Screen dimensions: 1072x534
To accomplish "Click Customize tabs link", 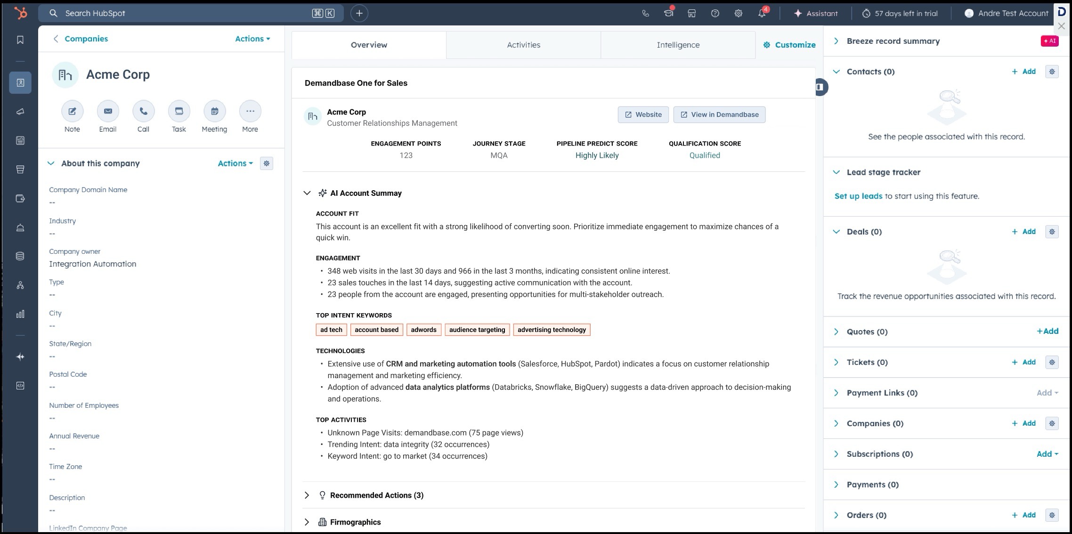I will (x=789, y=45).
